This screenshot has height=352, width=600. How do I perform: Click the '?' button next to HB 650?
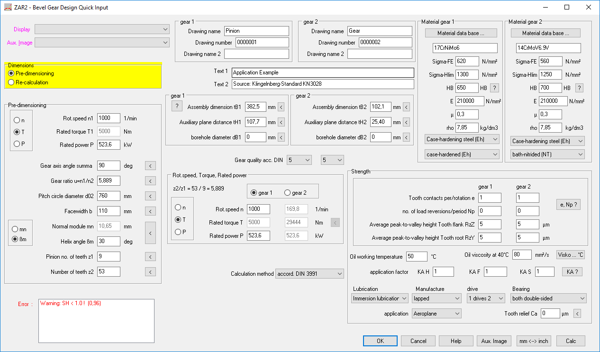494,88
